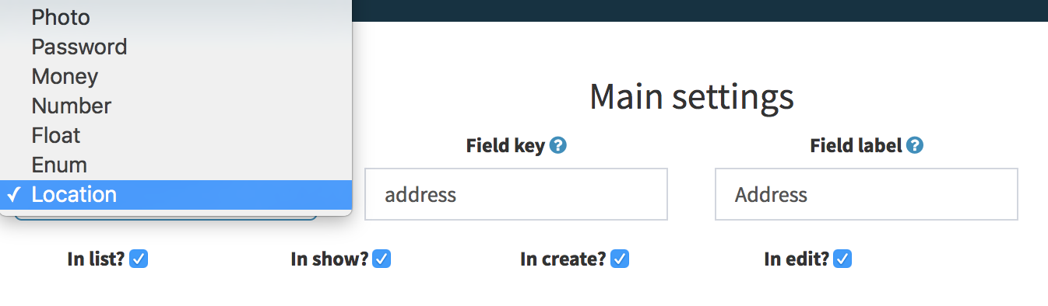The image size is (1048, 306).
Task: Toggle the In list? checkbox
Action: (x=139, y=259)
